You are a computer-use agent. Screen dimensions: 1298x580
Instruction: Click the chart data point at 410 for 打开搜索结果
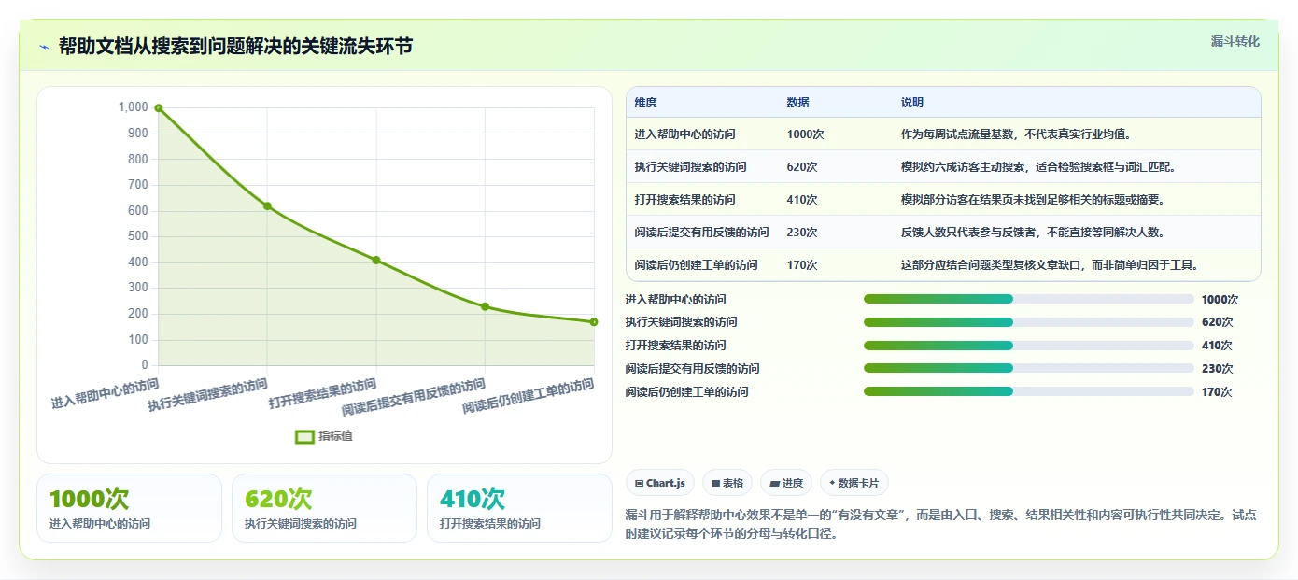[376, 260]
